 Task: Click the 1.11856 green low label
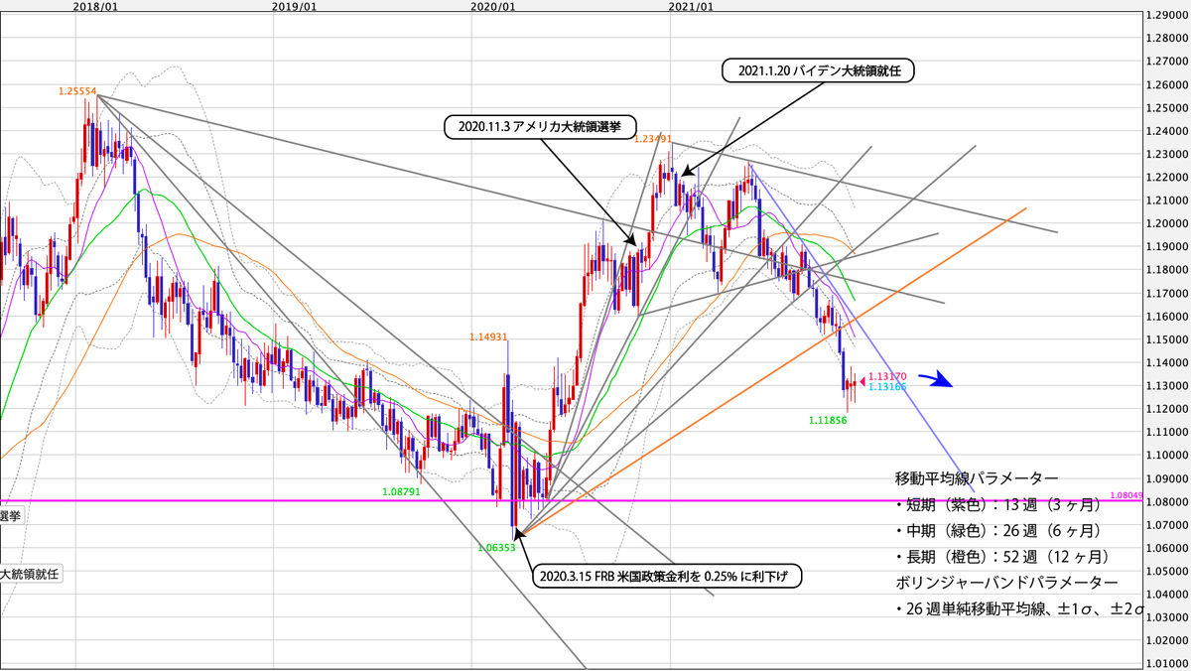tap(826, 420)
